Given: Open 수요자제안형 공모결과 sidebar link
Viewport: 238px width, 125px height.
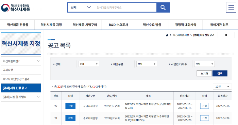Looking at the screenshot, I should (21, 79).
